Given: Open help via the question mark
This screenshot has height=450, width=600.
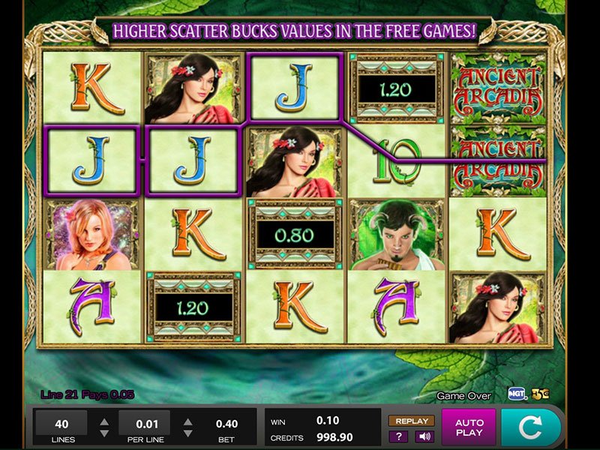Looking at the screenshot, I should point(398,436).
